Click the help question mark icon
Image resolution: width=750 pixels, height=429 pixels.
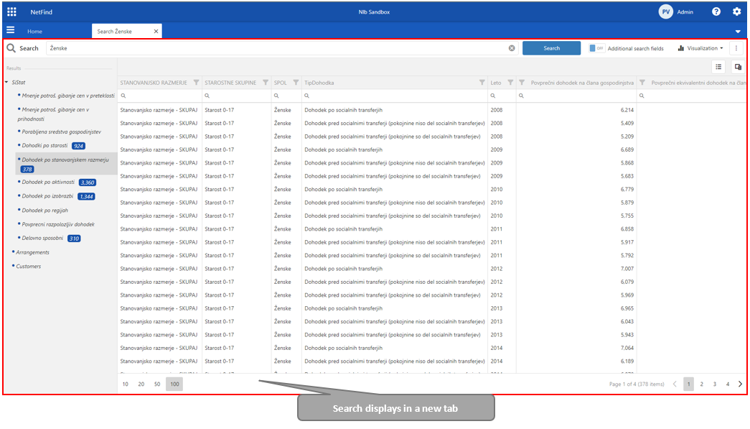pos(716,11)
